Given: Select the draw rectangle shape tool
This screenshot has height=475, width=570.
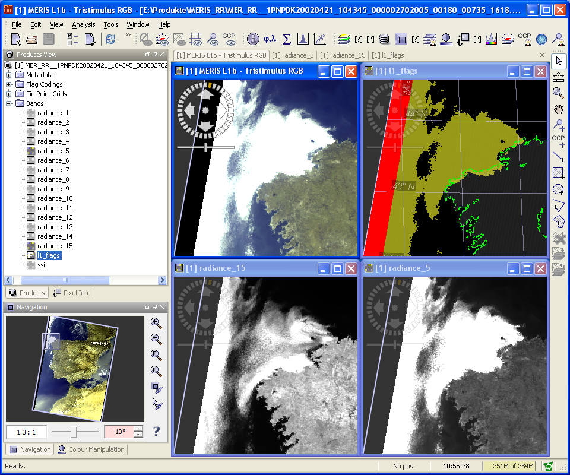Looking at the screenshot, I should coord(558,173).
